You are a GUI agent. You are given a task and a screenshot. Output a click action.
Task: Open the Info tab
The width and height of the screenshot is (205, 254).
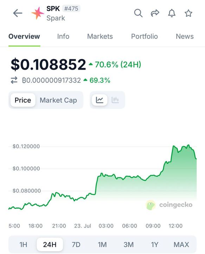click(63, 37)
